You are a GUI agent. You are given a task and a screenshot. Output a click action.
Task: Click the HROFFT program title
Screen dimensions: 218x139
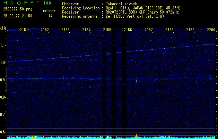21,3
